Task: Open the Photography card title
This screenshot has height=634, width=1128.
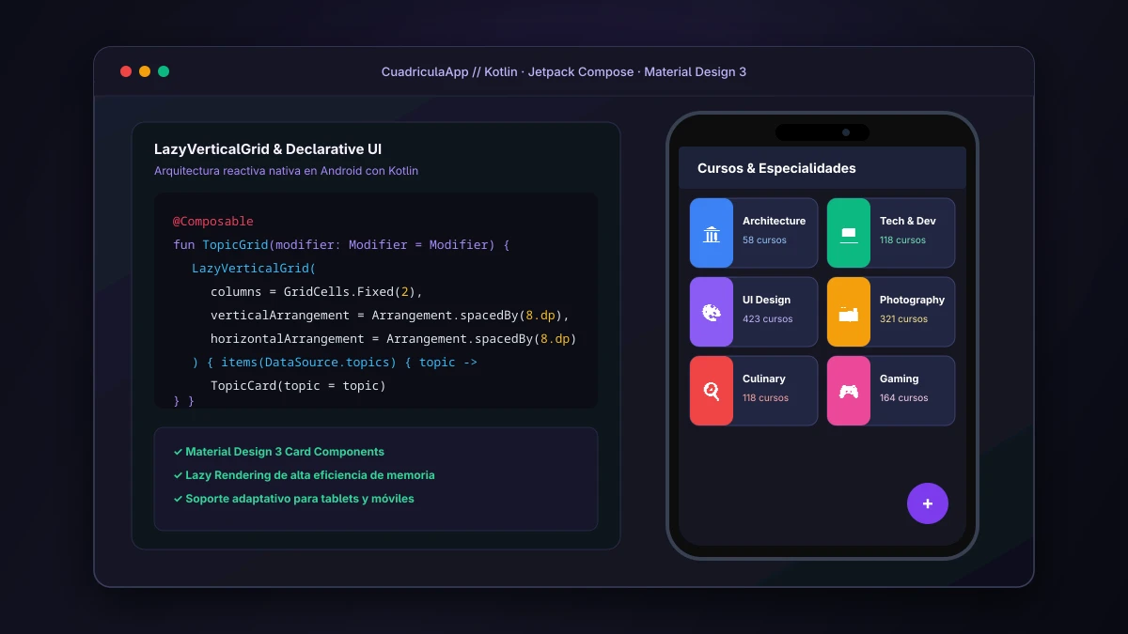Action: [x=912, y=300]
